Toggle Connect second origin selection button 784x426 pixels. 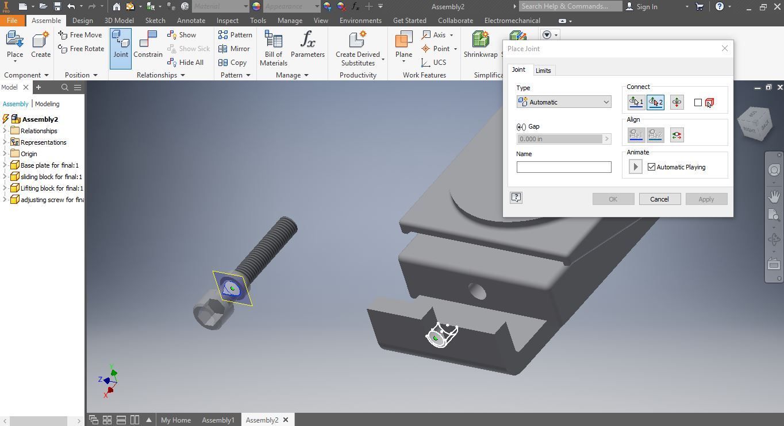[x=655, y=102]
